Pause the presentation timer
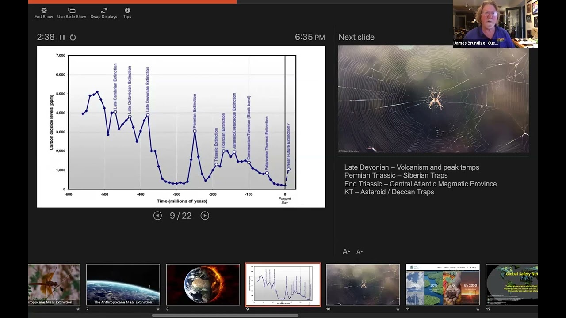The image size is (566, 318). click(x=62, y=38)
